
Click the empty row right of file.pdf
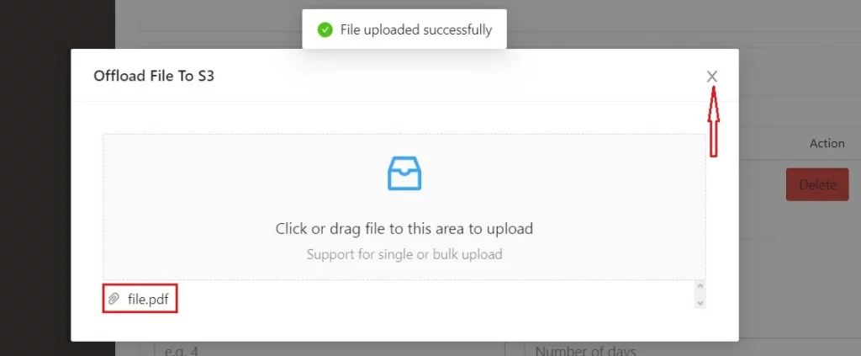click(x=436, y=299)
